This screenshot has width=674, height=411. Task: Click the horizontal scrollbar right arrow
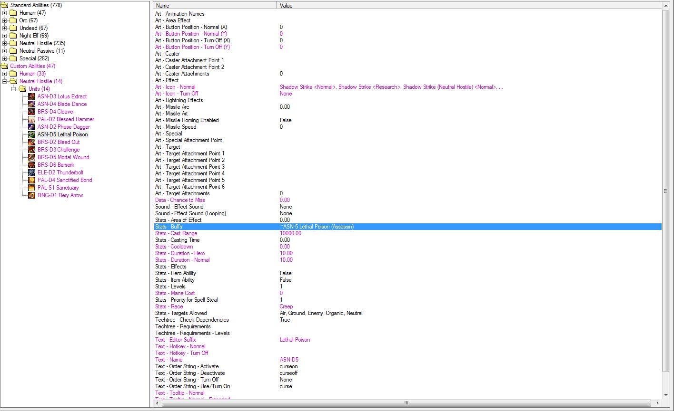tap(658, 403)
